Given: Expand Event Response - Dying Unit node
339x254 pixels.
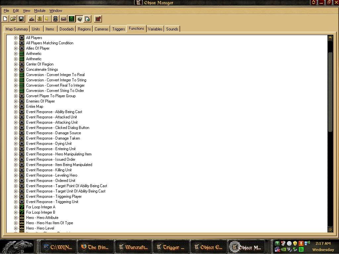Looking at the screenshot, I should [x=16, y=144].
